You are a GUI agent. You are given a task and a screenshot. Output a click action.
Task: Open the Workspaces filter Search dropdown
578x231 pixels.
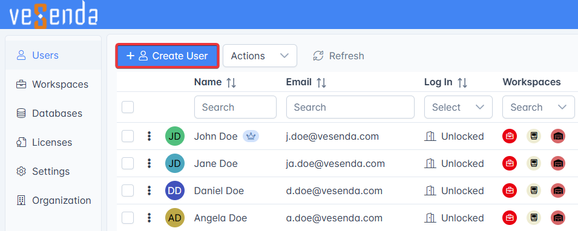539,107
